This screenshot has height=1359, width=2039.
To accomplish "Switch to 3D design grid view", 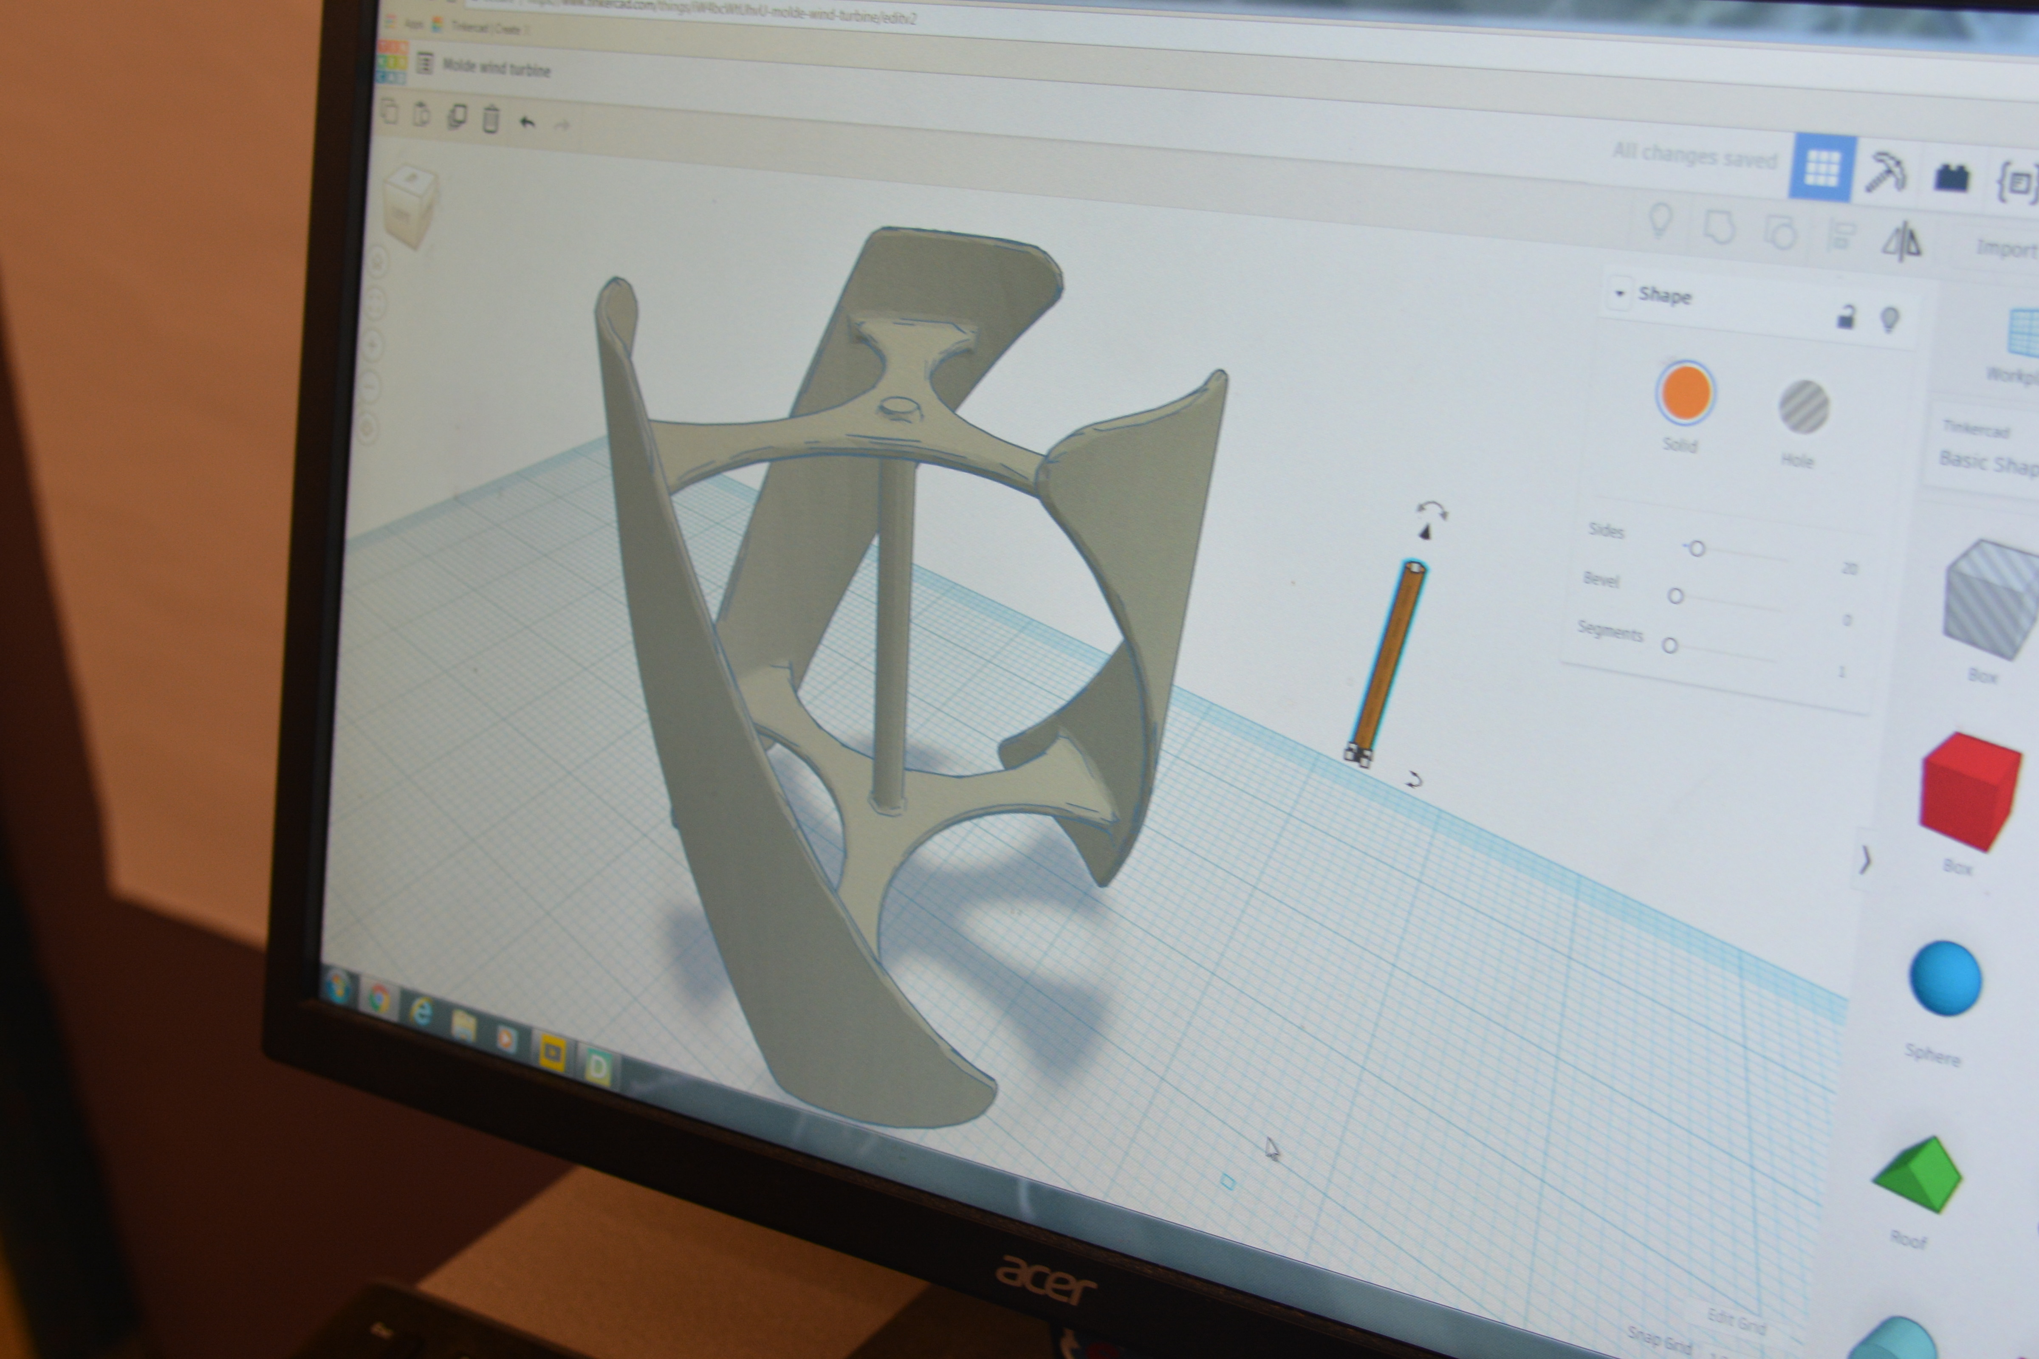I will click(1822, 168).
